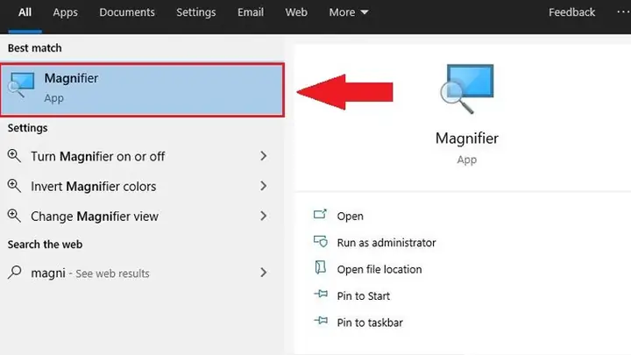Select the All tab
Viewport: 631px width, 355px height.
point(25,12)
